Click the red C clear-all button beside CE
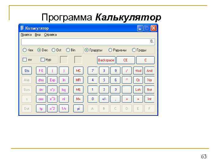Viewport: 220px width, 165px height. click(145, 60)
